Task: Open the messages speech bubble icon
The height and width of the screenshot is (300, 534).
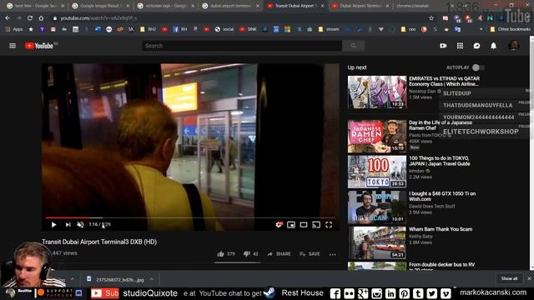Action: pos(476,46)
